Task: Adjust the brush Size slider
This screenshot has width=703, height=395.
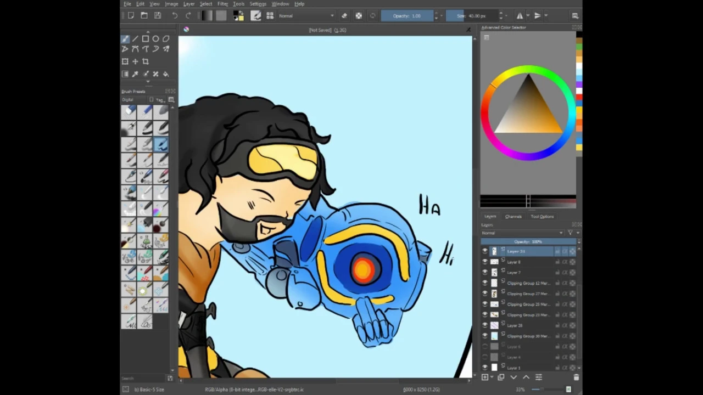Action: pyautogui.click(x=471, y=16)
